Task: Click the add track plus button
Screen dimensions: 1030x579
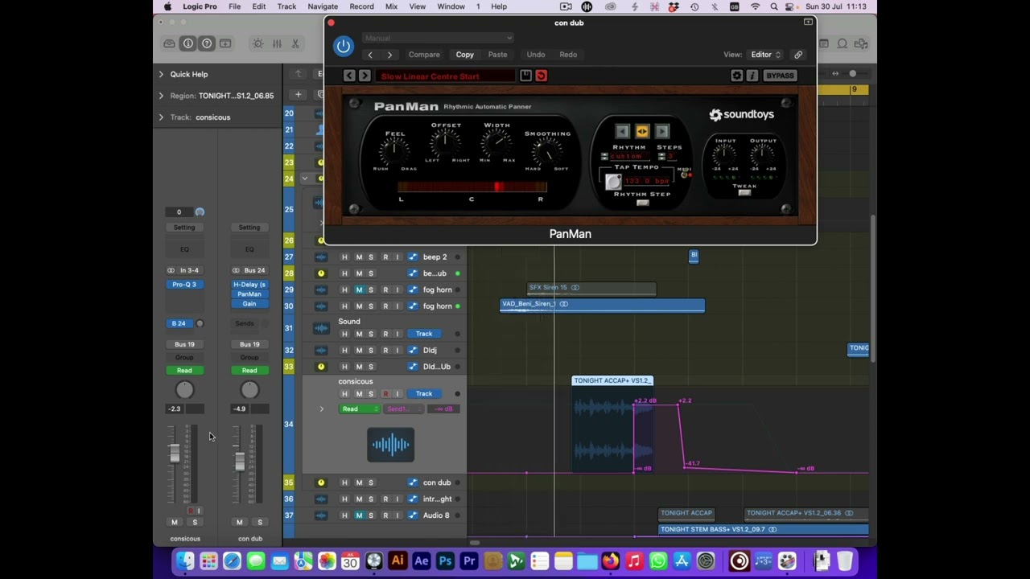Action: point(298,95)
